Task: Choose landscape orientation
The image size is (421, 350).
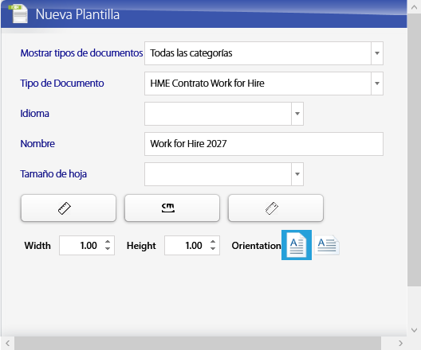Action: tap(327, 245)
